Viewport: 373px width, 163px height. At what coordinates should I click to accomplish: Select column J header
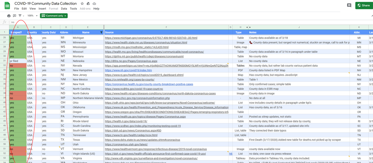[x=299, y=27]
